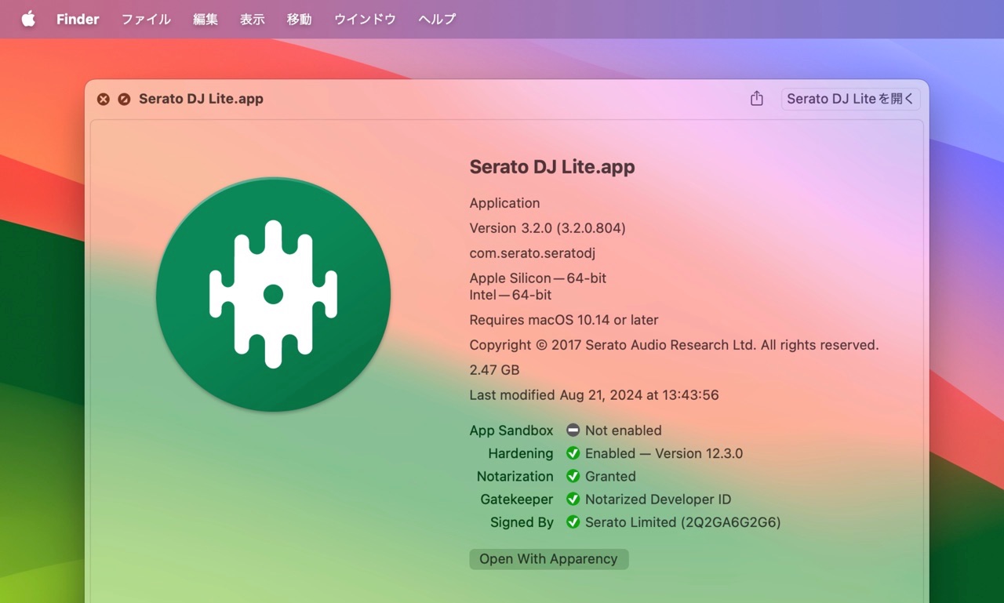
Task: Click the word Application
Action: (x=504, y=203)
